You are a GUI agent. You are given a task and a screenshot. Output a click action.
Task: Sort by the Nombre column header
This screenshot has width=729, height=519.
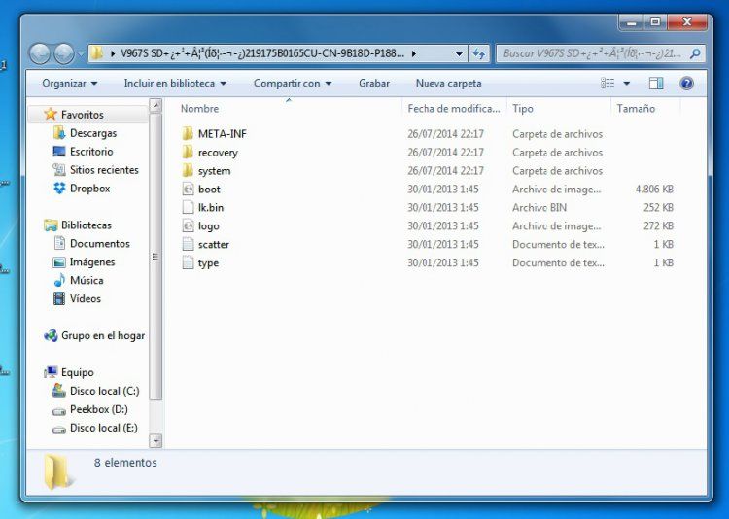199,108
